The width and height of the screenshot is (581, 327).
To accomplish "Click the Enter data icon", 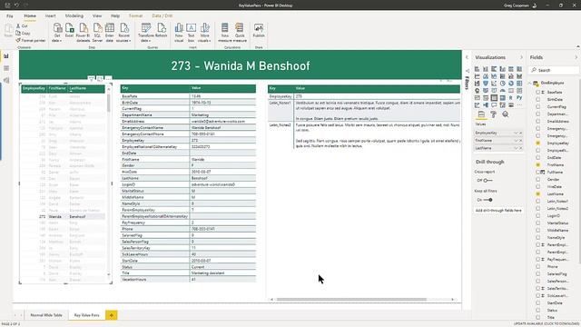I will tap(109, 33).
